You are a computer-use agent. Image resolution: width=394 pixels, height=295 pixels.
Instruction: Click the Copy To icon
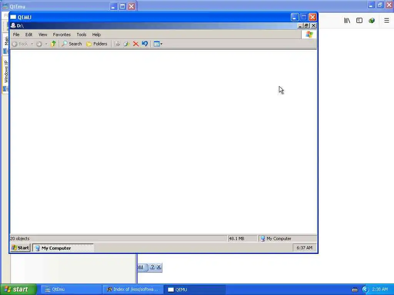pos(126,44)
